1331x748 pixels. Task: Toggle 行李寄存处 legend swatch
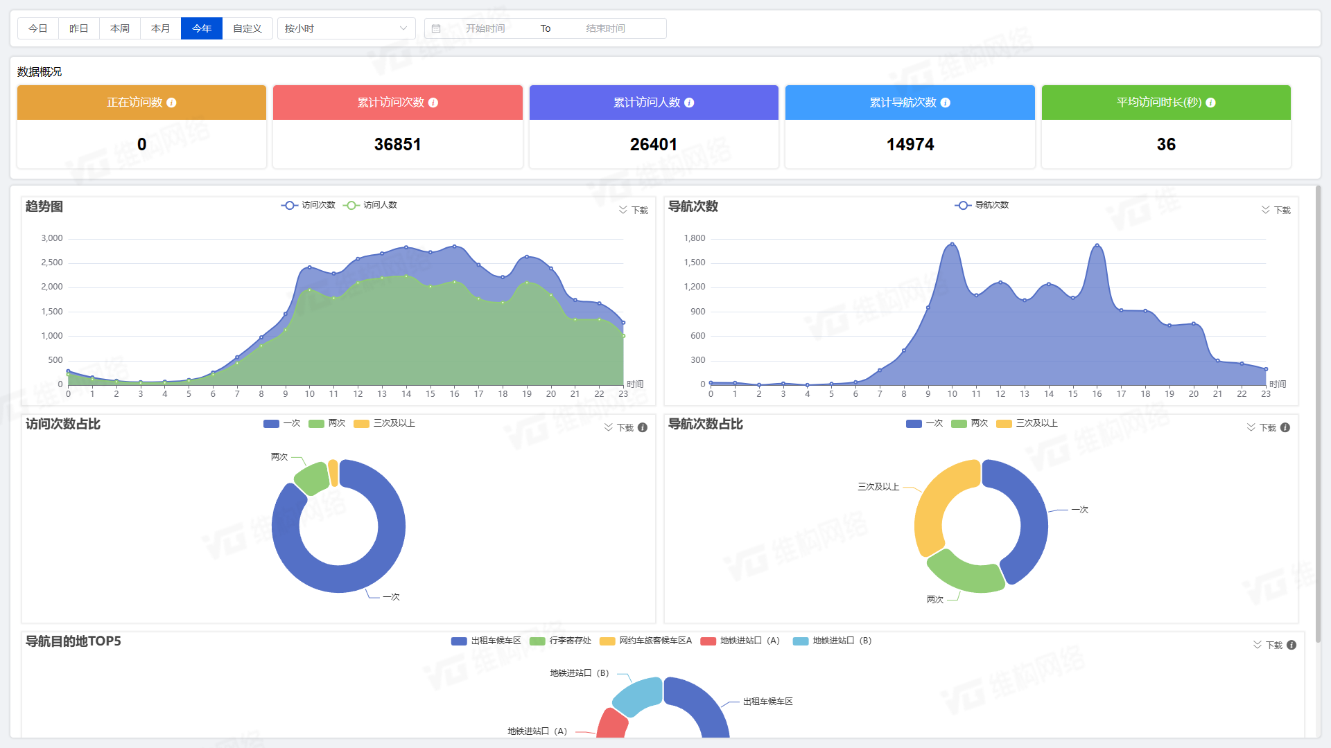pyautogui.click(x=537, y=641)
